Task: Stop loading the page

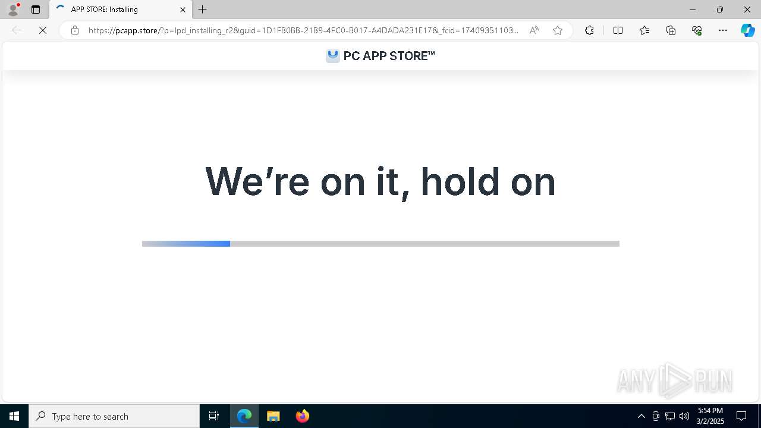Action: click(x=43, y=30)
